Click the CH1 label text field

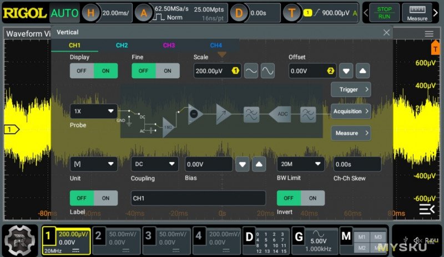(198, 198)
